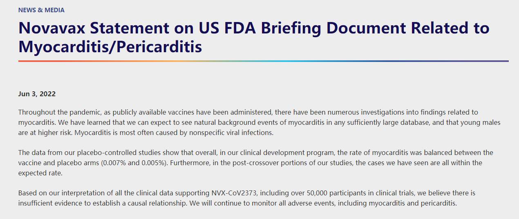519x219 pixels.
Task: Click the paragraph starting "Based on our interpretation"
Action: pyautogui.click(x=247, y=198)
